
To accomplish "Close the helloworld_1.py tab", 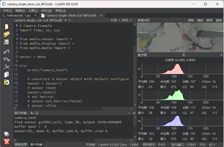I will tap(35, 15).
